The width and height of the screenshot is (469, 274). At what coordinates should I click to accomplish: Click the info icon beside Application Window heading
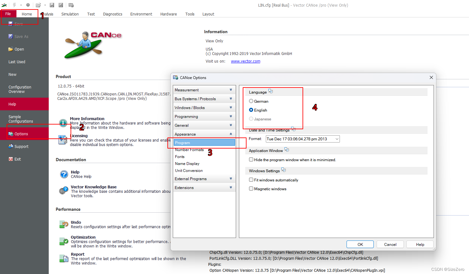click(287, 150)
